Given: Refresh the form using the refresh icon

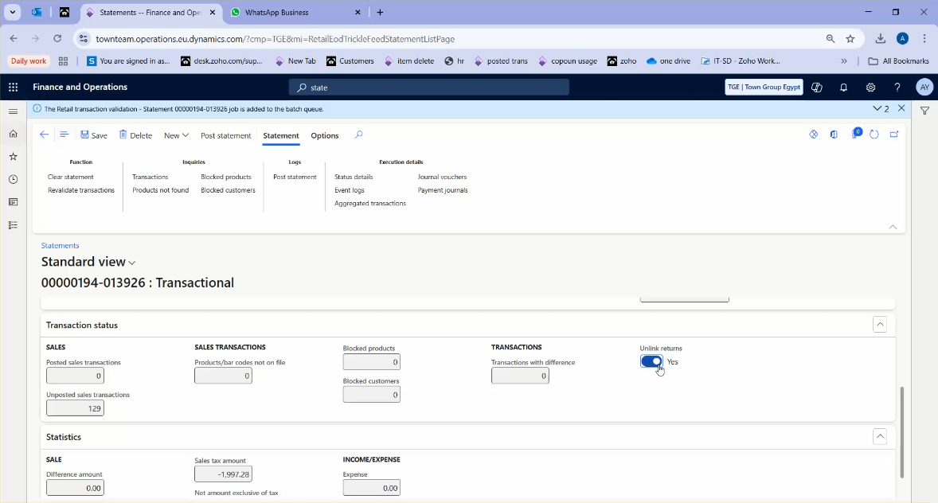Looking at the screenshot, I should (874, 135).
